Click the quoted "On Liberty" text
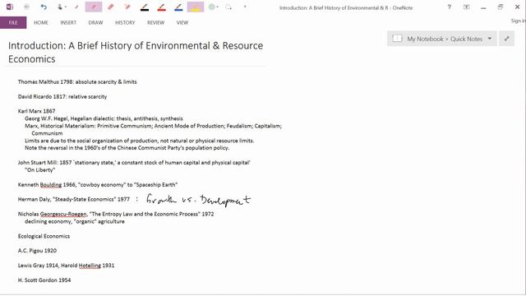The width and height of the screenshot is (526, 296). coord(40,170)
